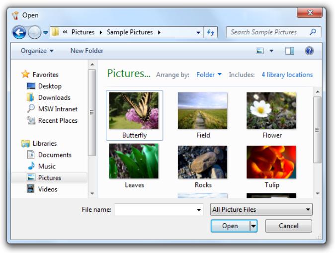Select Documents library

(55, 155)
